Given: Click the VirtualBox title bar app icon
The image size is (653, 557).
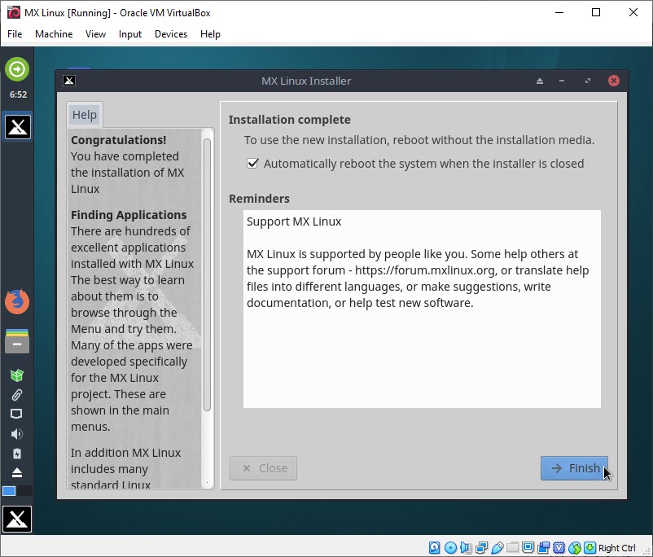Looking at the screenshot, I should coord(14,12).
